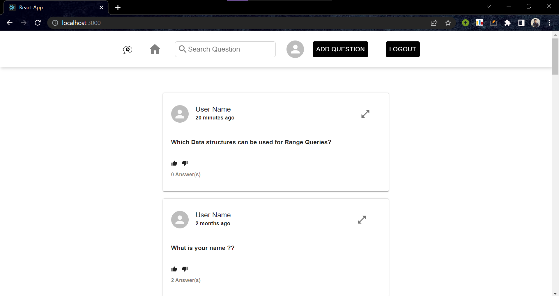The image size is (559, 296).
Task: Downvote the 'What is your name' question
Action: (x=185, y=269)
